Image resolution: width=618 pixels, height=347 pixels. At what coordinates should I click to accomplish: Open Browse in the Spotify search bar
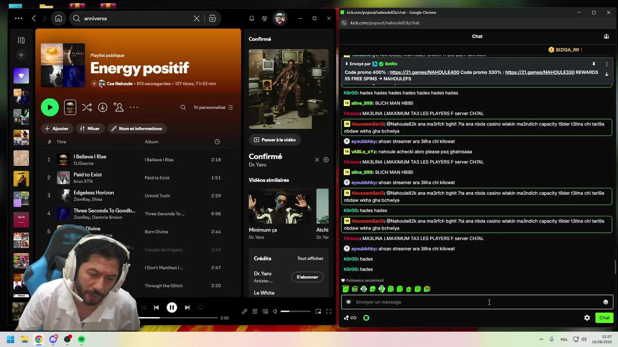point(212,18)
